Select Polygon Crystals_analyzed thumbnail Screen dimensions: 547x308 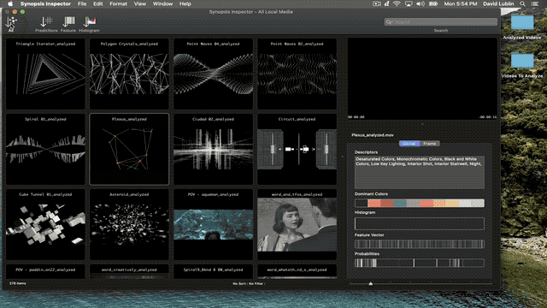pos(129,74)
